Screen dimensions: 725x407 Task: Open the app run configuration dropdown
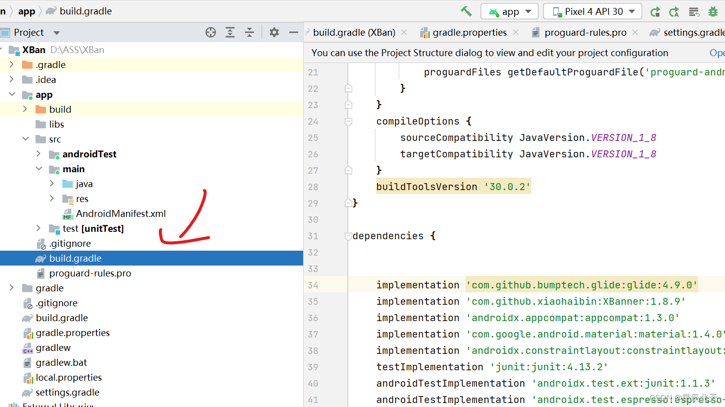[x=509, y=11]
